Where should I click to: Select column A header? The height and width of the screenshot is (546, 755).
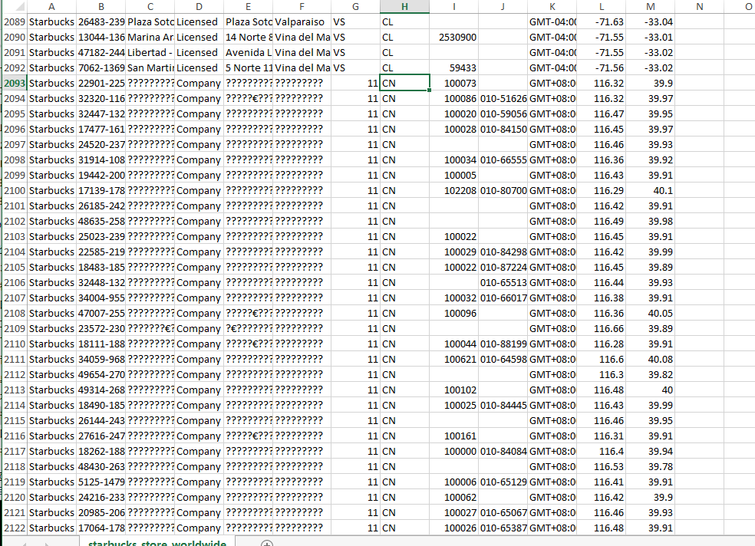(51, 6)
